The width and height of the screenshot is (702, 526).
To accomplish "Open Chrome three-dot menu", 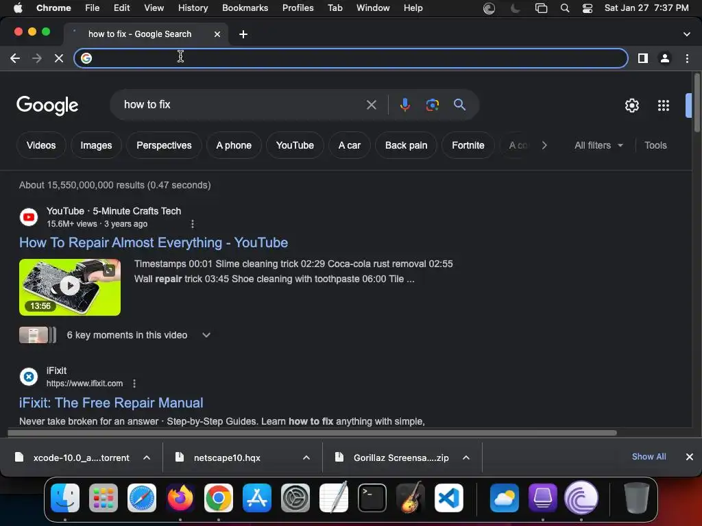I will 687,58.
